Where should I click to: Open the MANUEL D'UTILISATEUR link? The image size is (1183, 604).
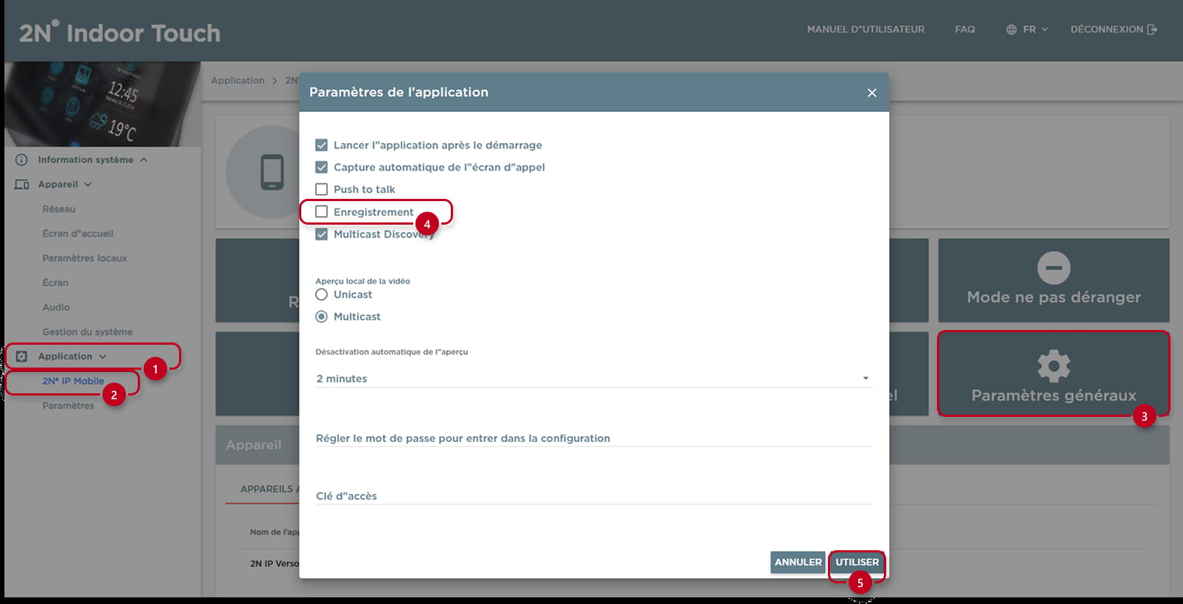866,29
